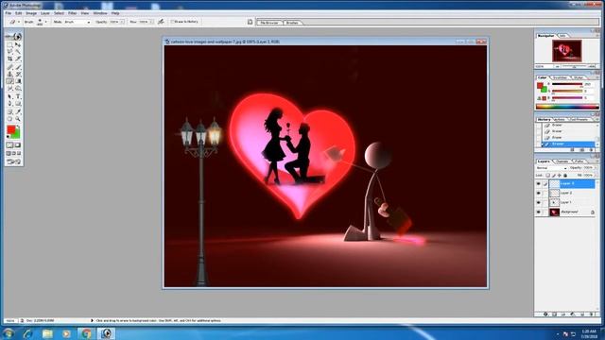Image resolution: width=605 pixels, height=340 pixels.
Task: Select the Type tool
Action: click(x=18, y=96)
